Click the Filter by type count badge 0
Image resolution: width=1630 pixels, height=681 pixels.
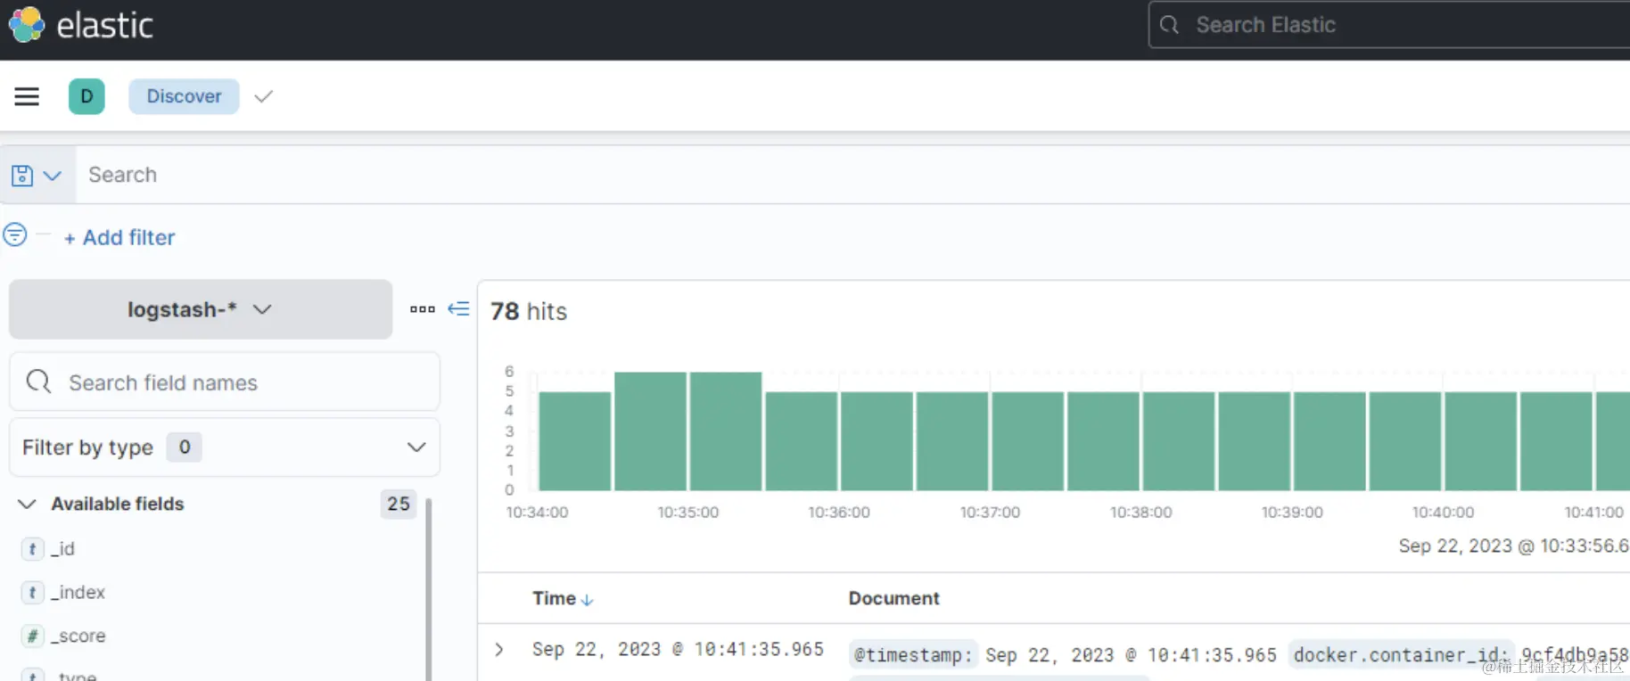(x=185, y=447)
